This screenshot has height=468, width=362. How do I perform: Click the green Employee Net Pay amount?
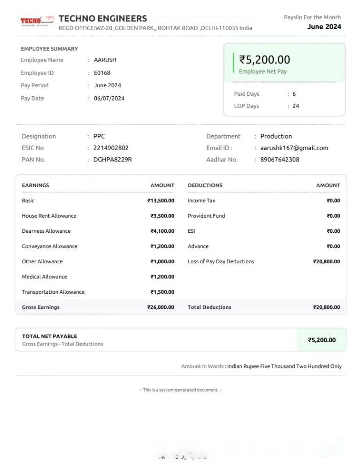264,60
